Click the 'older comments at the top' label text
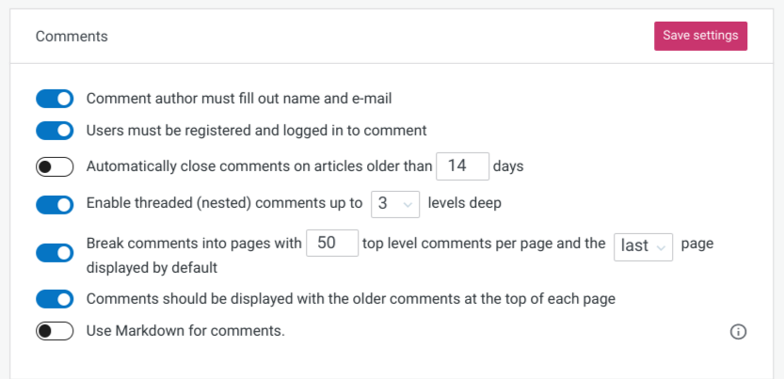The image size is (784, 379). [x=350, y=299]
